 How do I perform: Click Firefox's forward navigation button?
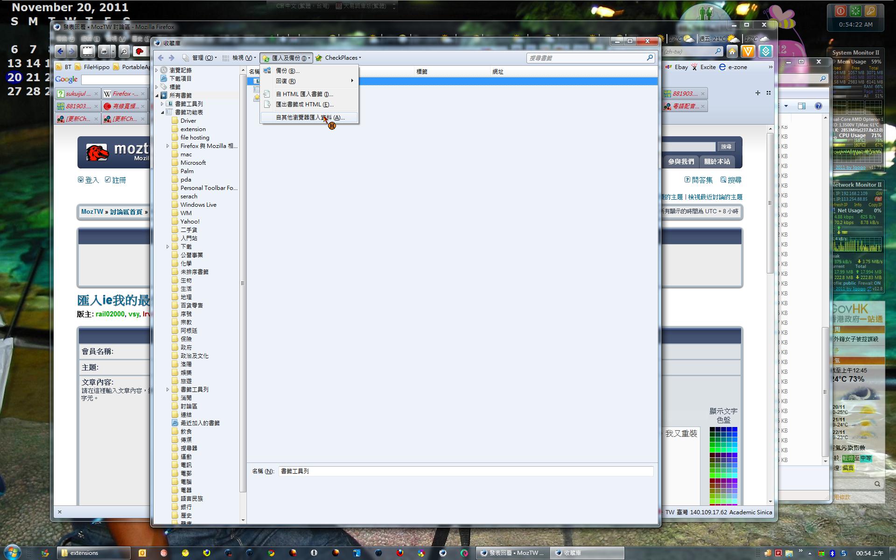click(x=71, y=51)
